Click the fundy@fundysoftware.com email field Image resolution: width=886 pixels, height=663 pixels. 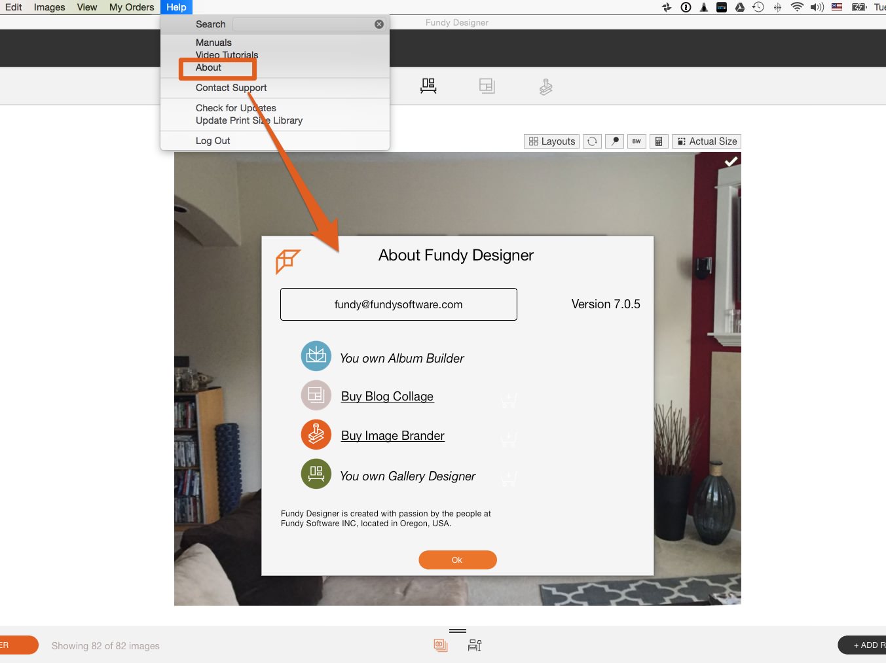(x=399, y=304)
